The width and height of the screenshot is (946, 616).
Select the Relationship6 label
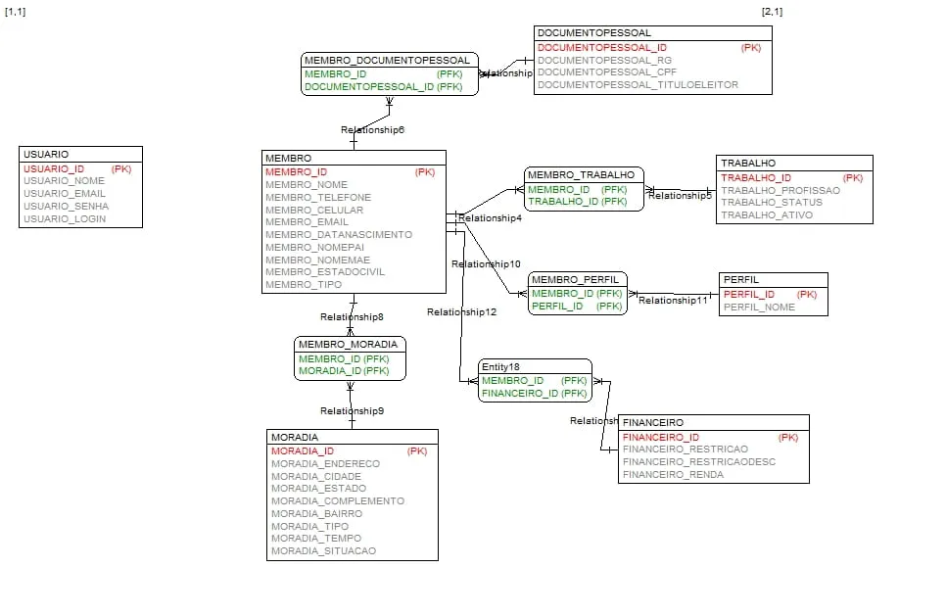click(x=372, y=130)
